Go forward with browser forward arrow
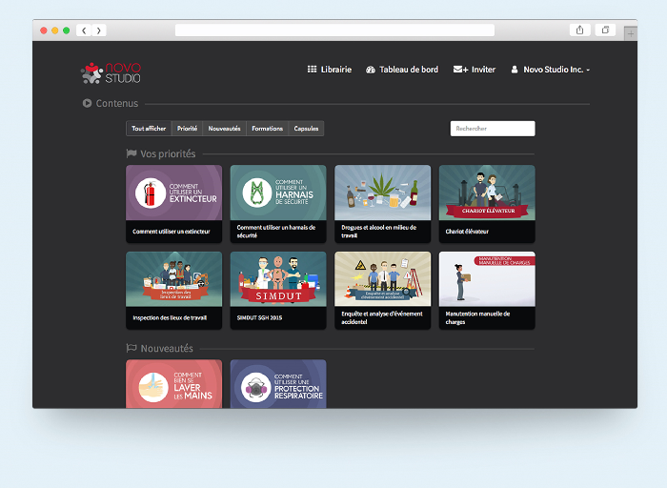 tap(99, 30)
